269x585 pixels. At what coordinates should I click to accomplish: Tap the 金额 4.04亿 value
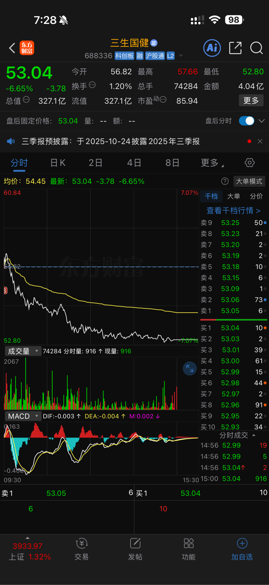251,86
